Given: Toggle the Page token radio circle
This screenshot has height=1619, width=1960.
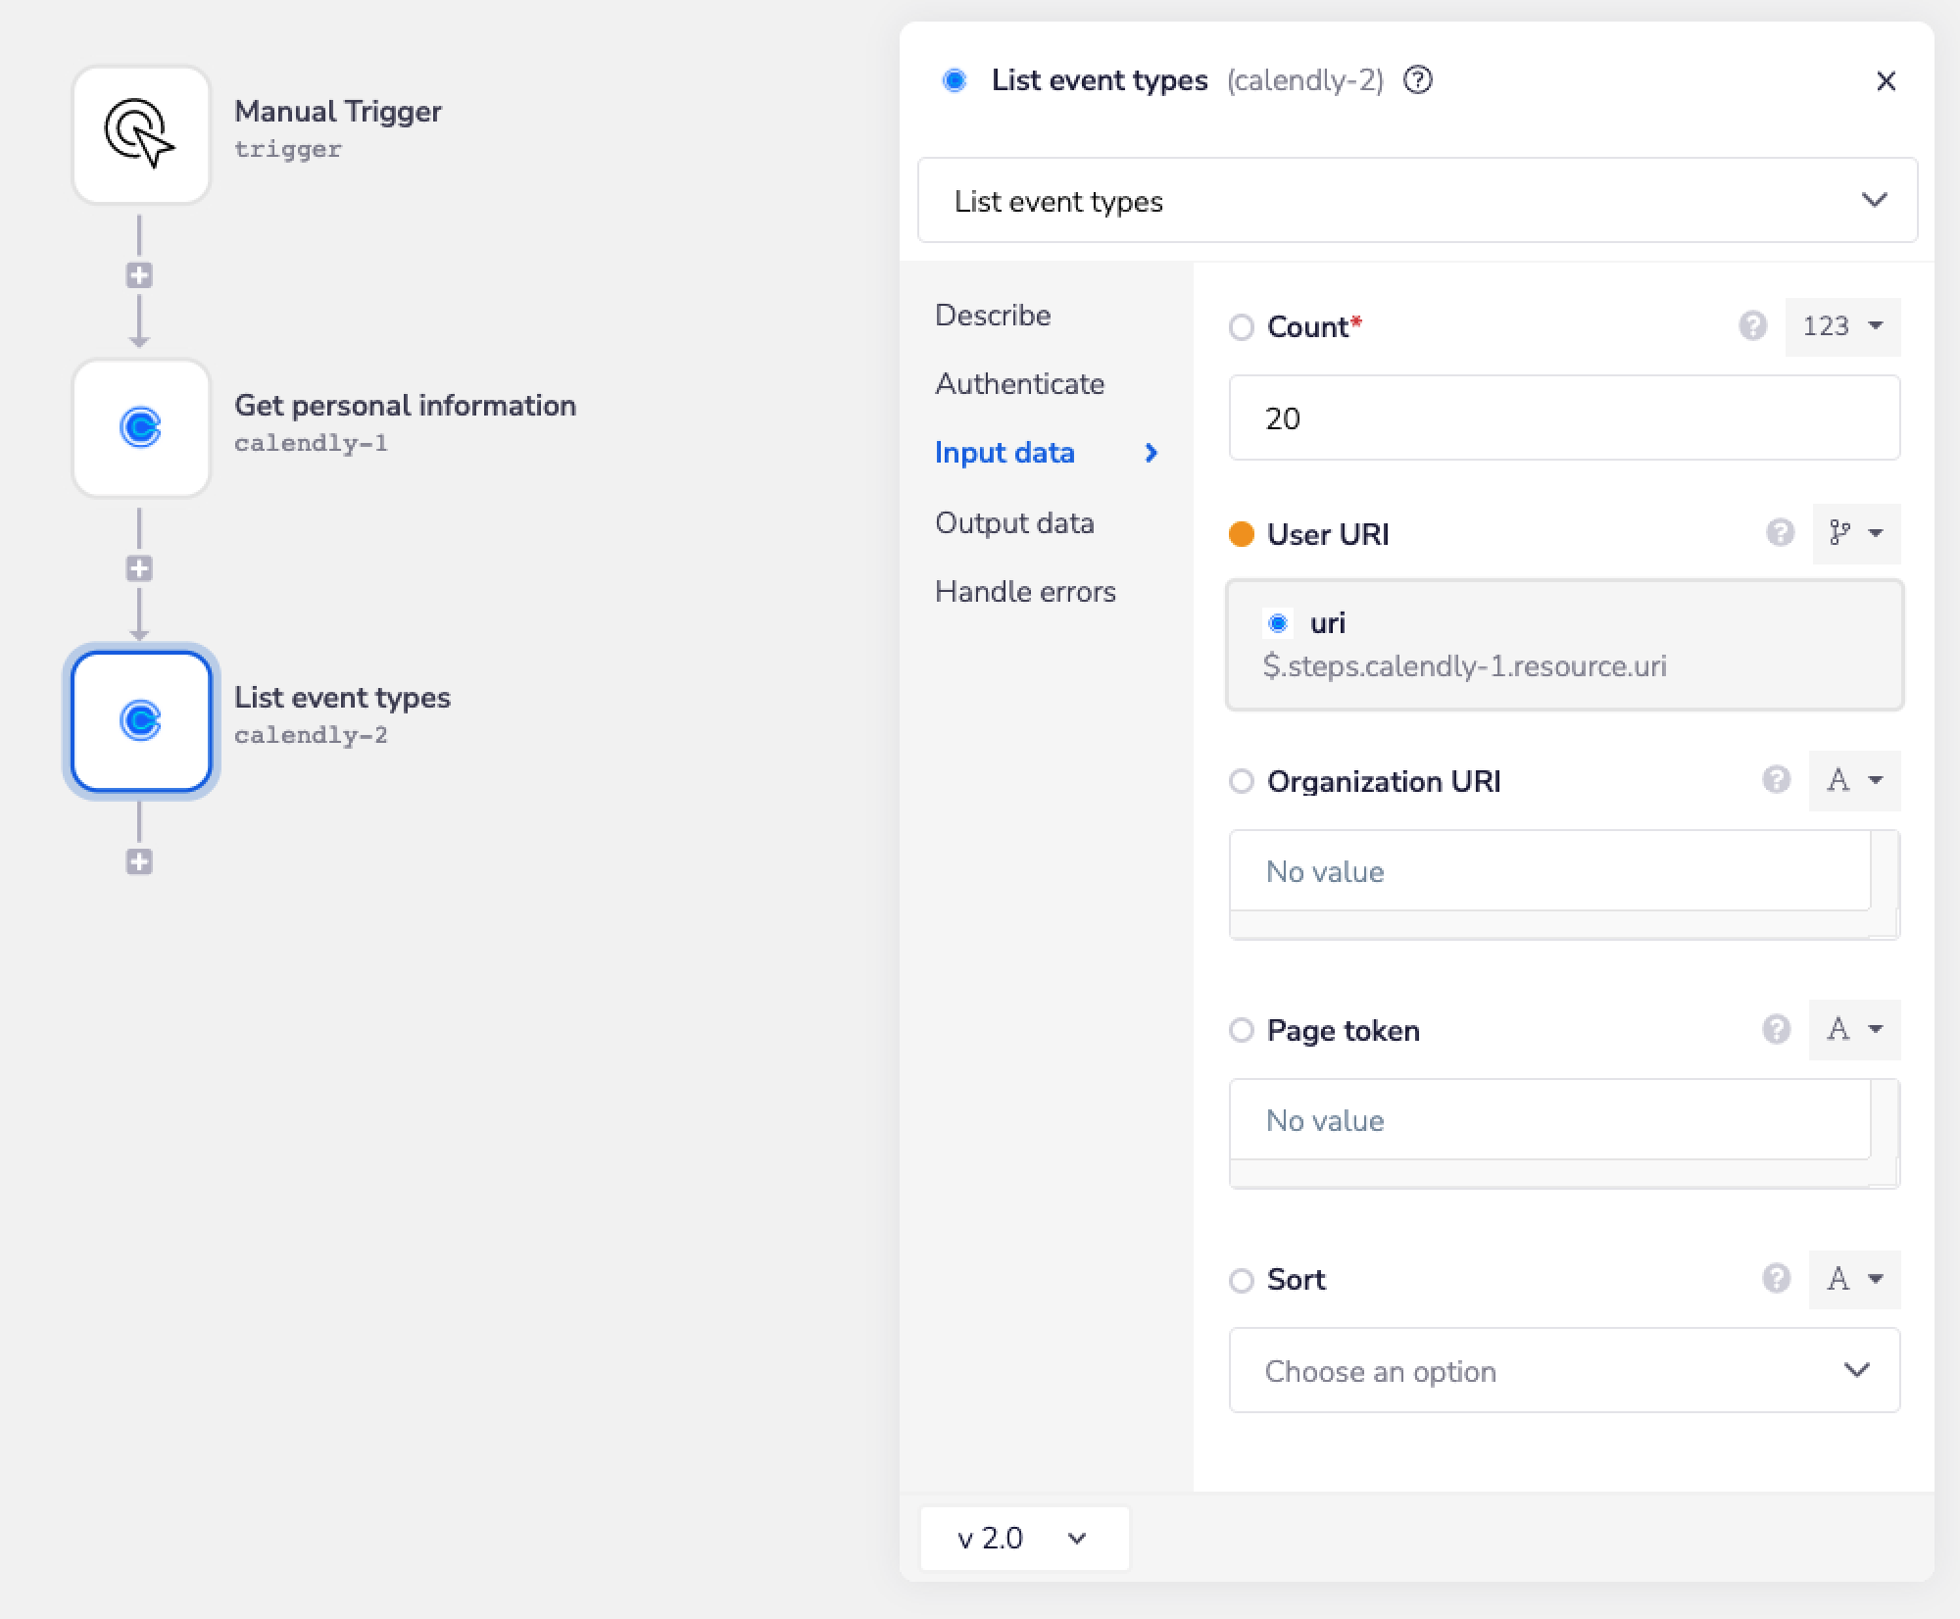Looking at the screenshot, I should point(1241,1030).
